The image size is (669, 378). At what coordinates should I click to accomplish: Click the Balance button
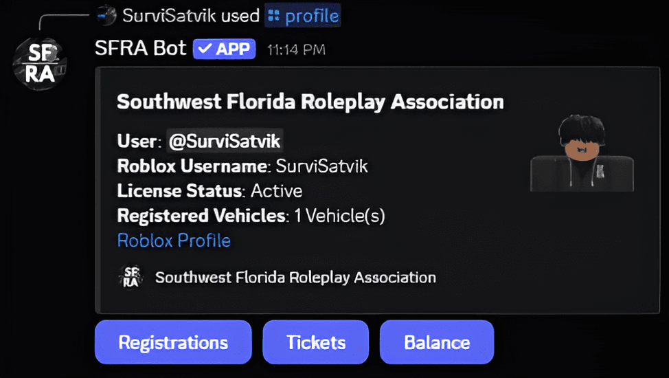[x=437, y=342]
